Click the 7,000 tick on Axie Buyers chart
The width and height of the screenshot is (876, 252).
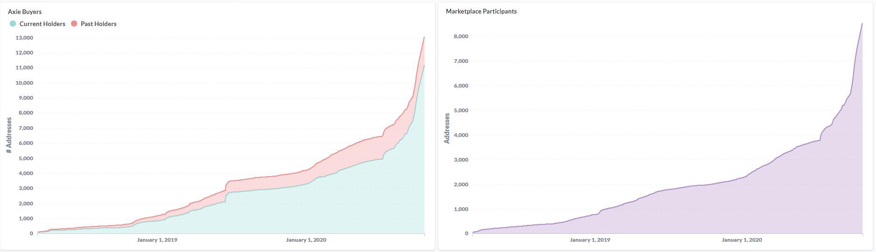coord(26,128)
